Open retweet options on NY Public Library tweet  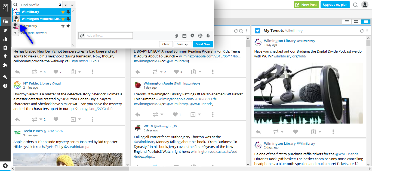click(41, 119)
